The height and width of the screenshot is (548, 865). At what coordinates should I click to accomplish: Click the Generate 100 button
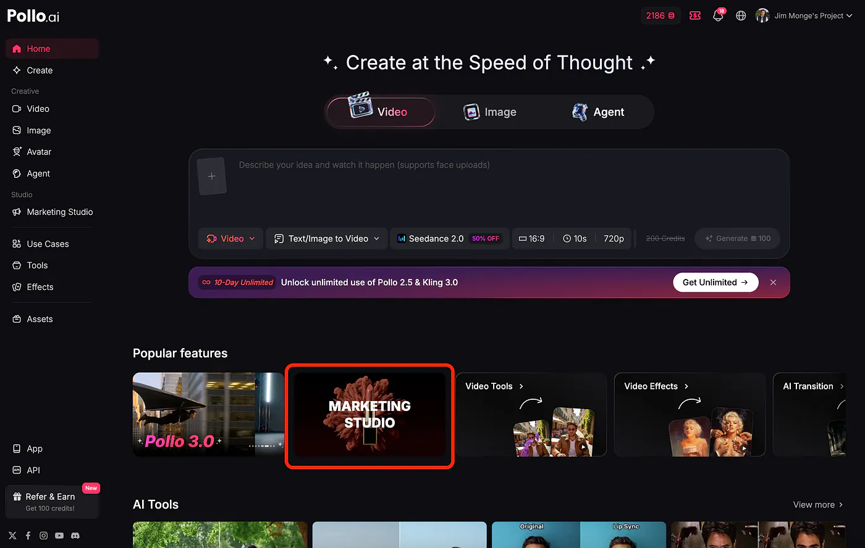point(738,238)
